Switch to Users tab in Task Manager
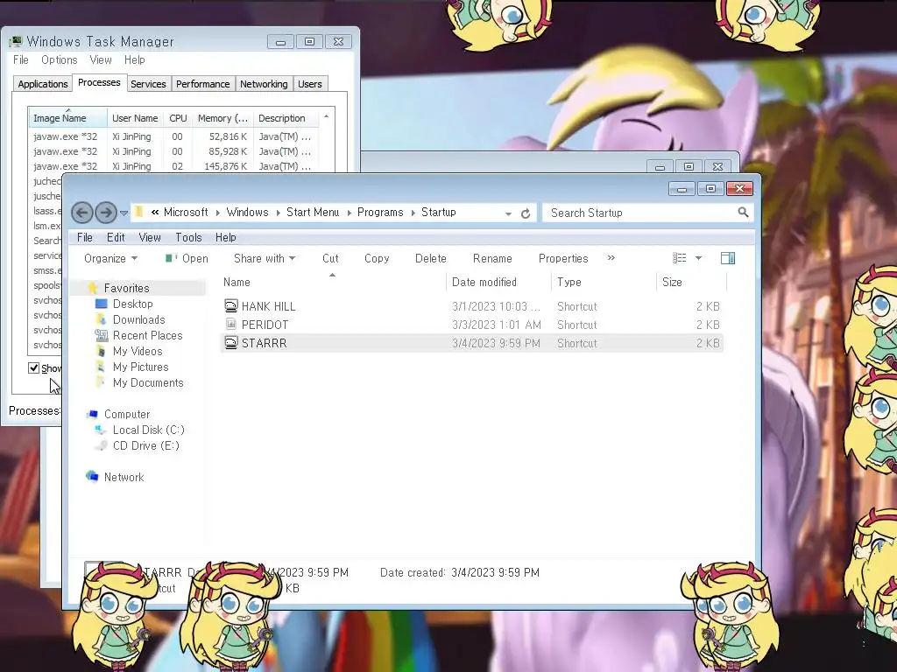Screen dimensions: 897x672 tap(309, 84)
